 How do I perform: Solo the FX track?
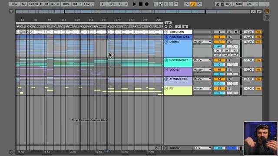tap(229, 88)
